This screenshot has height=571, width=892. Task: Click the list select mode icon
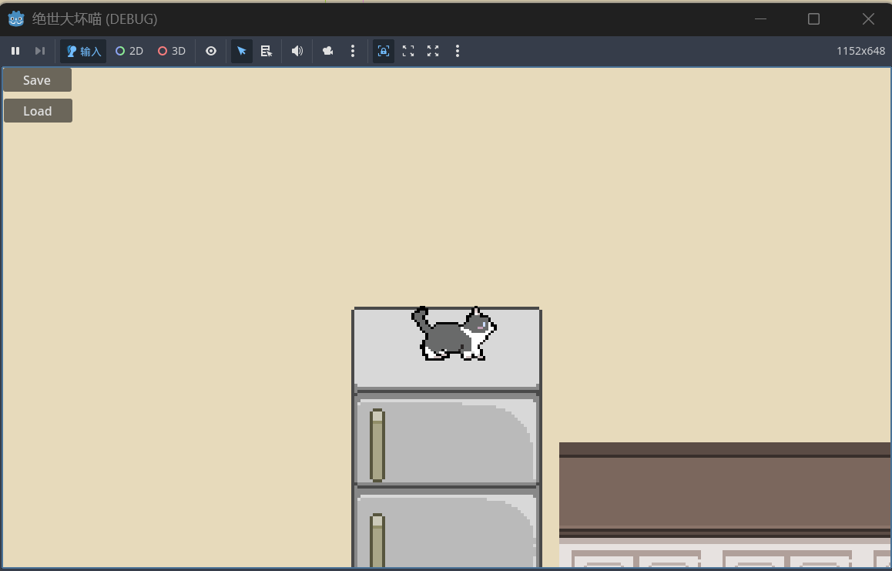pyautogui.click(x=267, y=51)
